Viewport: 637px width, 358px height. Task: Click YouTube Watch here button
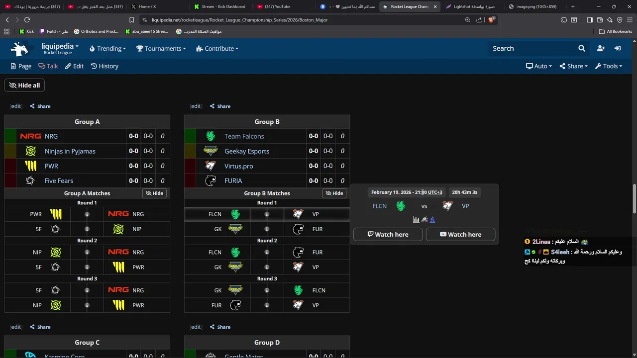(x=460, y=234)
